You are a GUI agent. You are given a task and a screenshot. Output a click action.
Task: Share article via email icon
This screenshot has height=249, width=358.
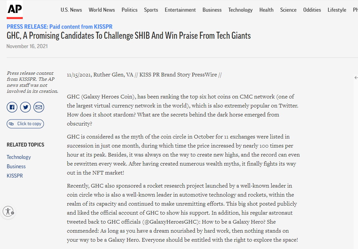(39, 107)
